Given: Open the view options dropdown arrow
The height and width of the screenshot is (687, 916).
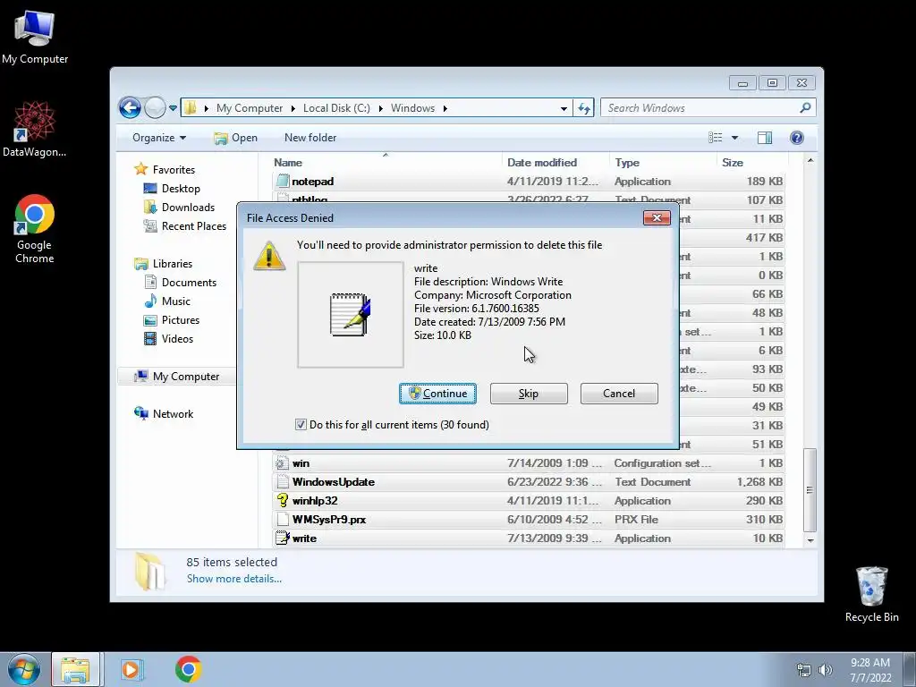Looking at the screenshot, I should pyautogui.click(x=734, y=137).
